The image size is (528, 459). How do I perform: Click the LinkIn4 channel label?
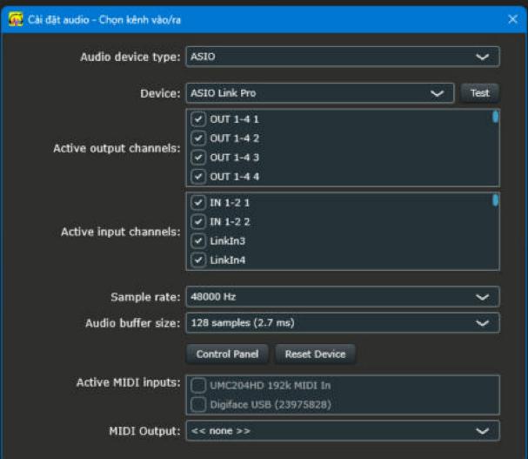pyautogui.click(x=228, y=260)
